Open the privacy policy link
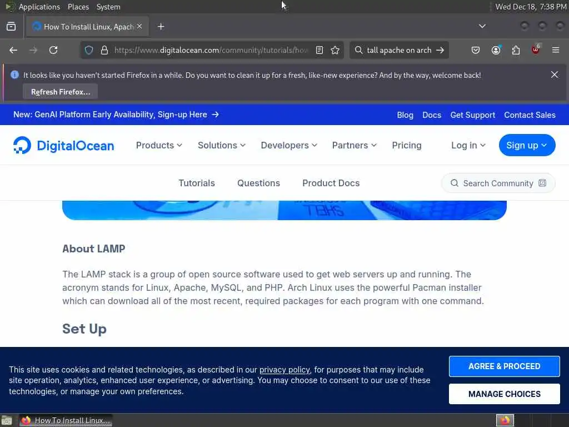This screenshot has height=427, width=569. pos(284,370)
